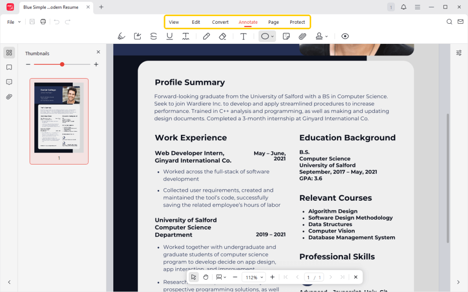Click the Attachment paperclip icon in the toolbar
This screenshot has width=468, height=292.
pos(302,36)
